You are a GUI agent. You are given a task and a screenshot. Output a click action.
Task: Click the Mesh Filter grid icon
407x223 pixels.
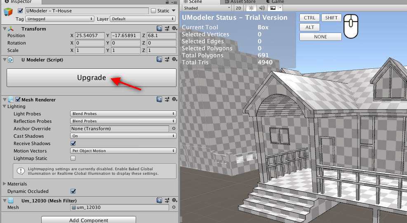pos(11,200)
